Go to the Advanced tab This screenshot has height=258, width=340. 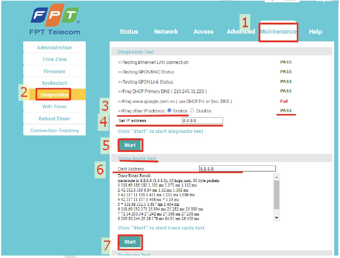tap(241, 32)
